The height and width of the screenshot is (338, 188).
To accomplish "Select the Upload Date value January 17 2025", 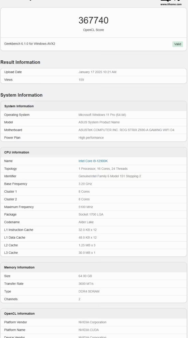I will (x=97, y=72).
